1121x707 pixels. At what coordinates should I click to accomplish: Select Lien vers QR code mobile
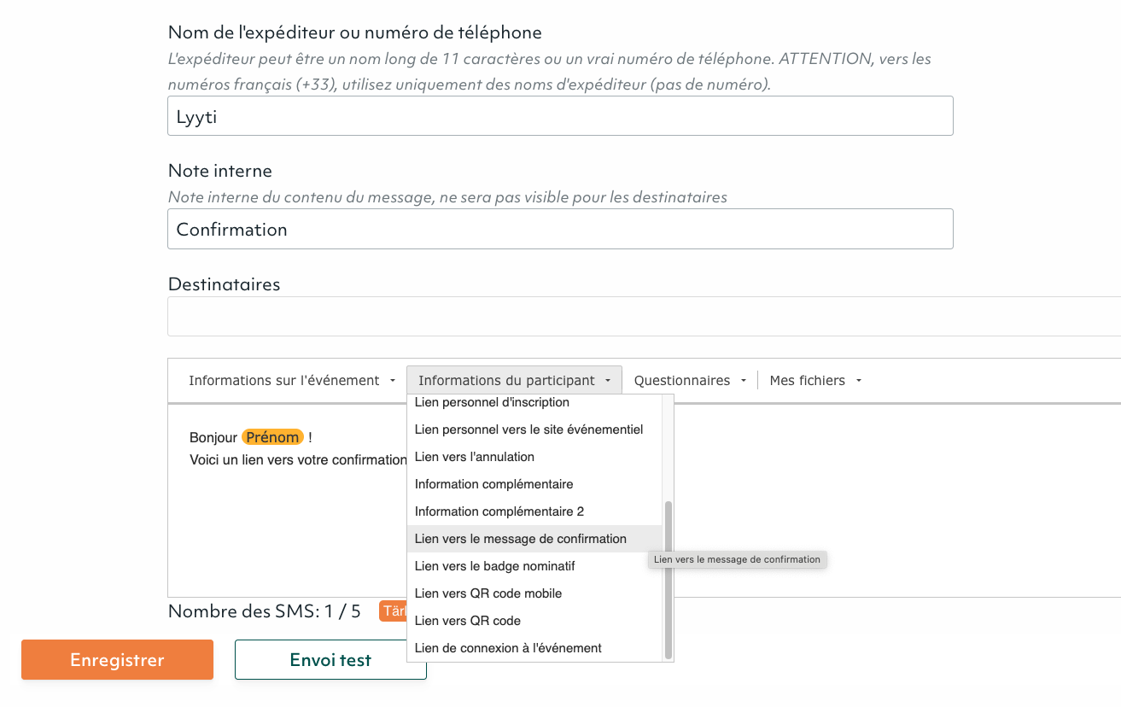click(488, 593)
